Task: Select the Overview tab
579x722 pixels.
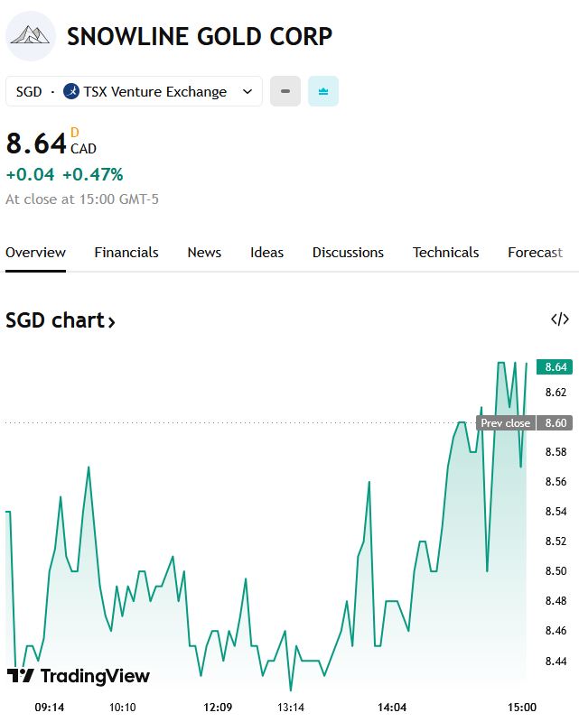Action: pos(35,253)
